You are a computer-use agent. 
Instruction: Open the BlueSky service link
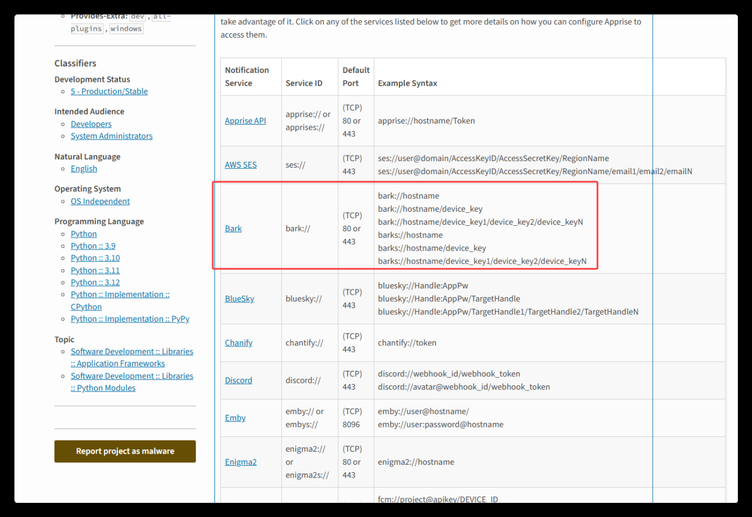tap(239, 298)
